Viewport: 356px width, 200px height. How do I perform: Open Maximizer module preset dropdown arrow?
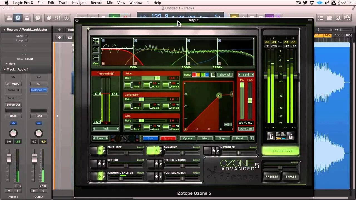(x=217, y=151)
